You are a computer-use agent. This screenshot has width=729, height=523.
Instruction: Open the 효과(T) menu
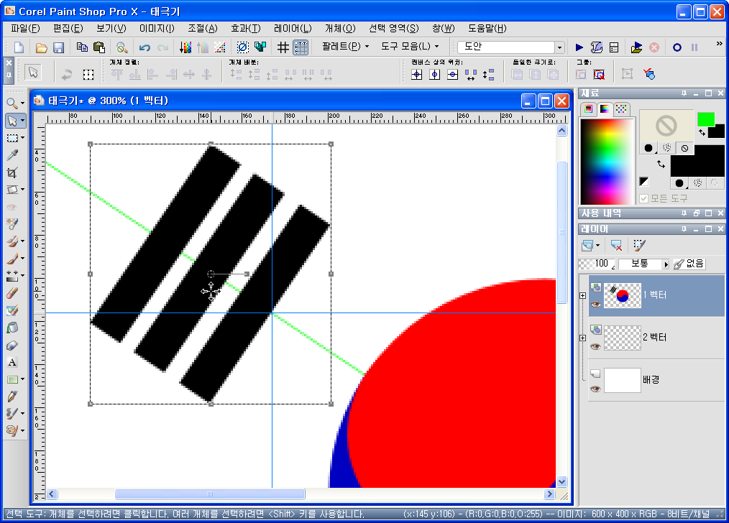click(246, 28)
